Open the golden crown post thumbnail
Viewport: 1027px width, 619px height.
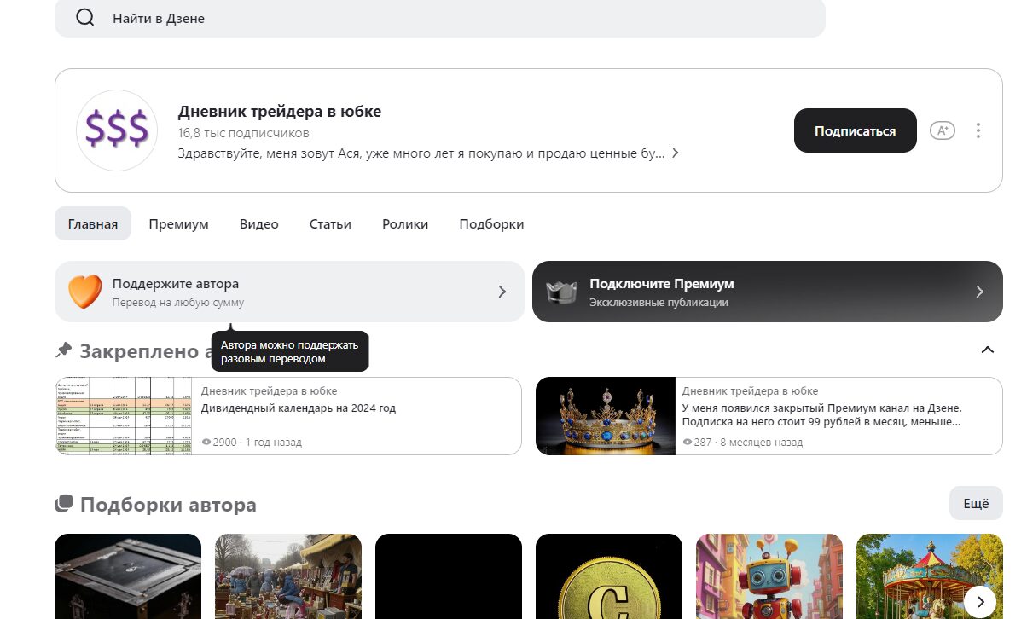(606, 416)
